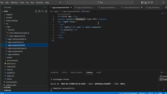This screenshot has width=167, height=94.
Task: Switch to app.module.ts editor tab
Action: point(154,8)
